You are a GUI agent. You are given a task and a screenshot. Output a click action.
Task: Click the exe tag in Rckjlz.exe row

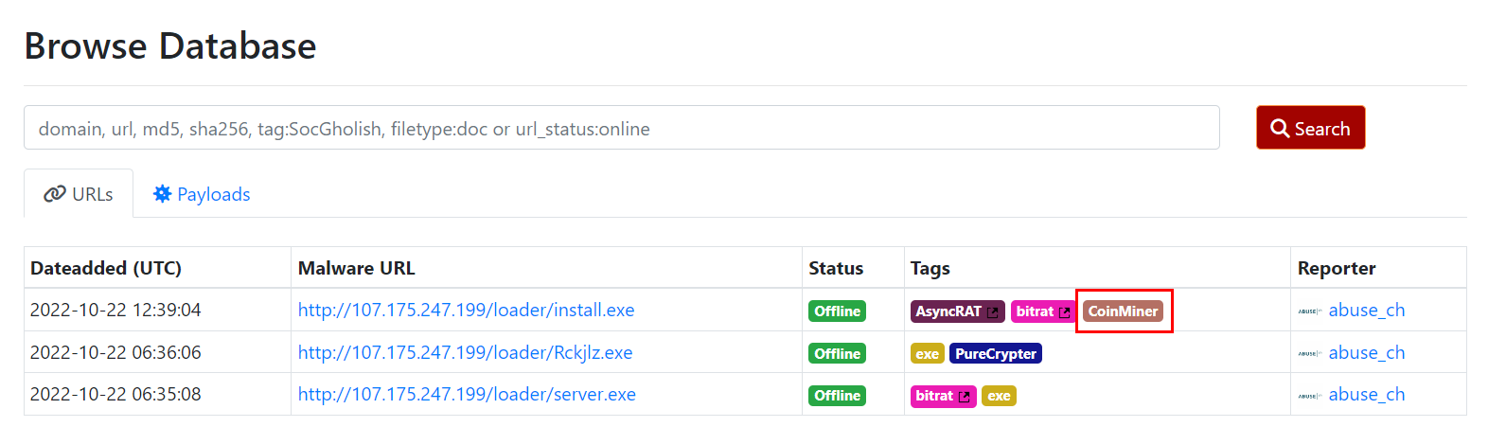pos(927,354)
